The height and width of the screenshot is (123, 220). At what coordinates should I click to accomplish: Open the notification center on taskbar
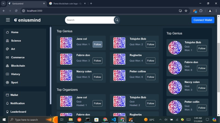tap(207, 120)
